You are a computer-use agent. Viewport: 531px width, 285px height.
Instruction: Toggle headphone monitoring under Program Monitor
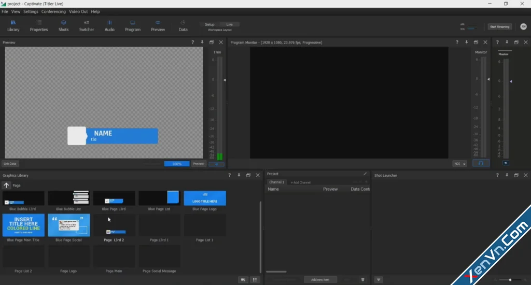click(481, 163)
